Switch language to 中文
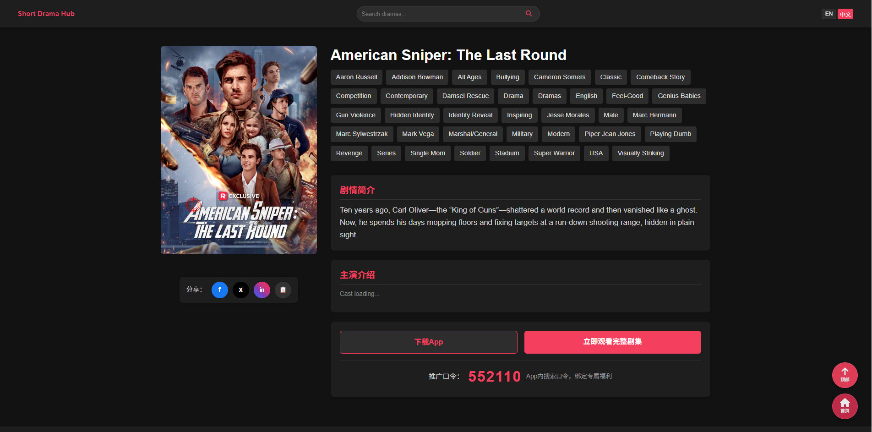 (x=845, y=14)
